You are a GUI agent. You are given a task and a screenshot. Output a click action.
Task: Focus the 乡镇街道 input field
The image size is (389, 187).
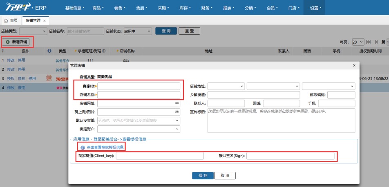pos(254,95)
